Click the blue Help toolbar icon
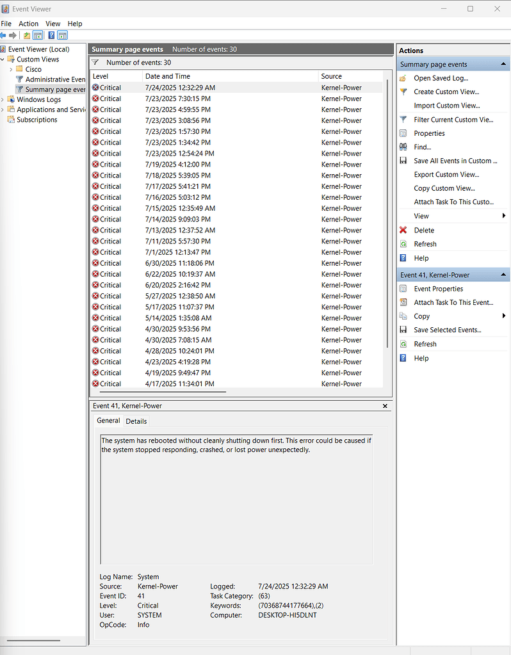This screenshot has height=655, width=511. (51, 35)
